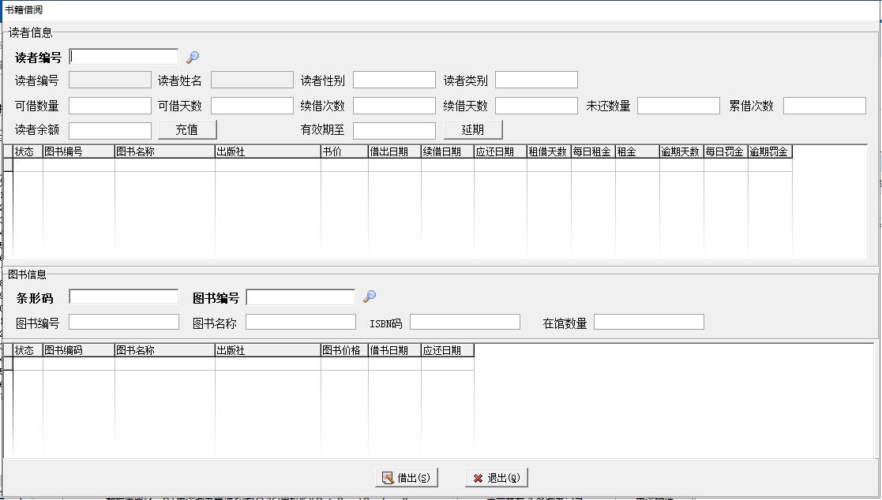Click the 续借次数 field
This screenshot has width=882, height=500.
[394, 106]
